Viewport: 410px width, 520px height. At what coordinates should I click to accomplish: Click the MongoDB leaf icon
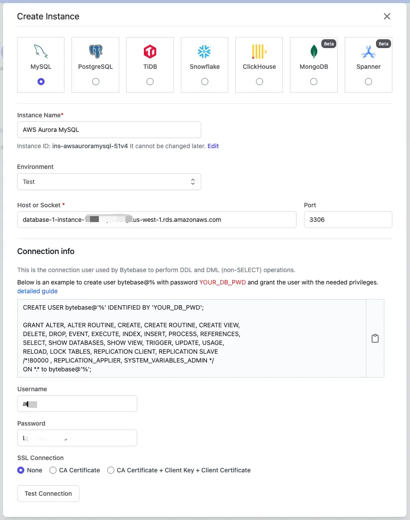point(314,52)
